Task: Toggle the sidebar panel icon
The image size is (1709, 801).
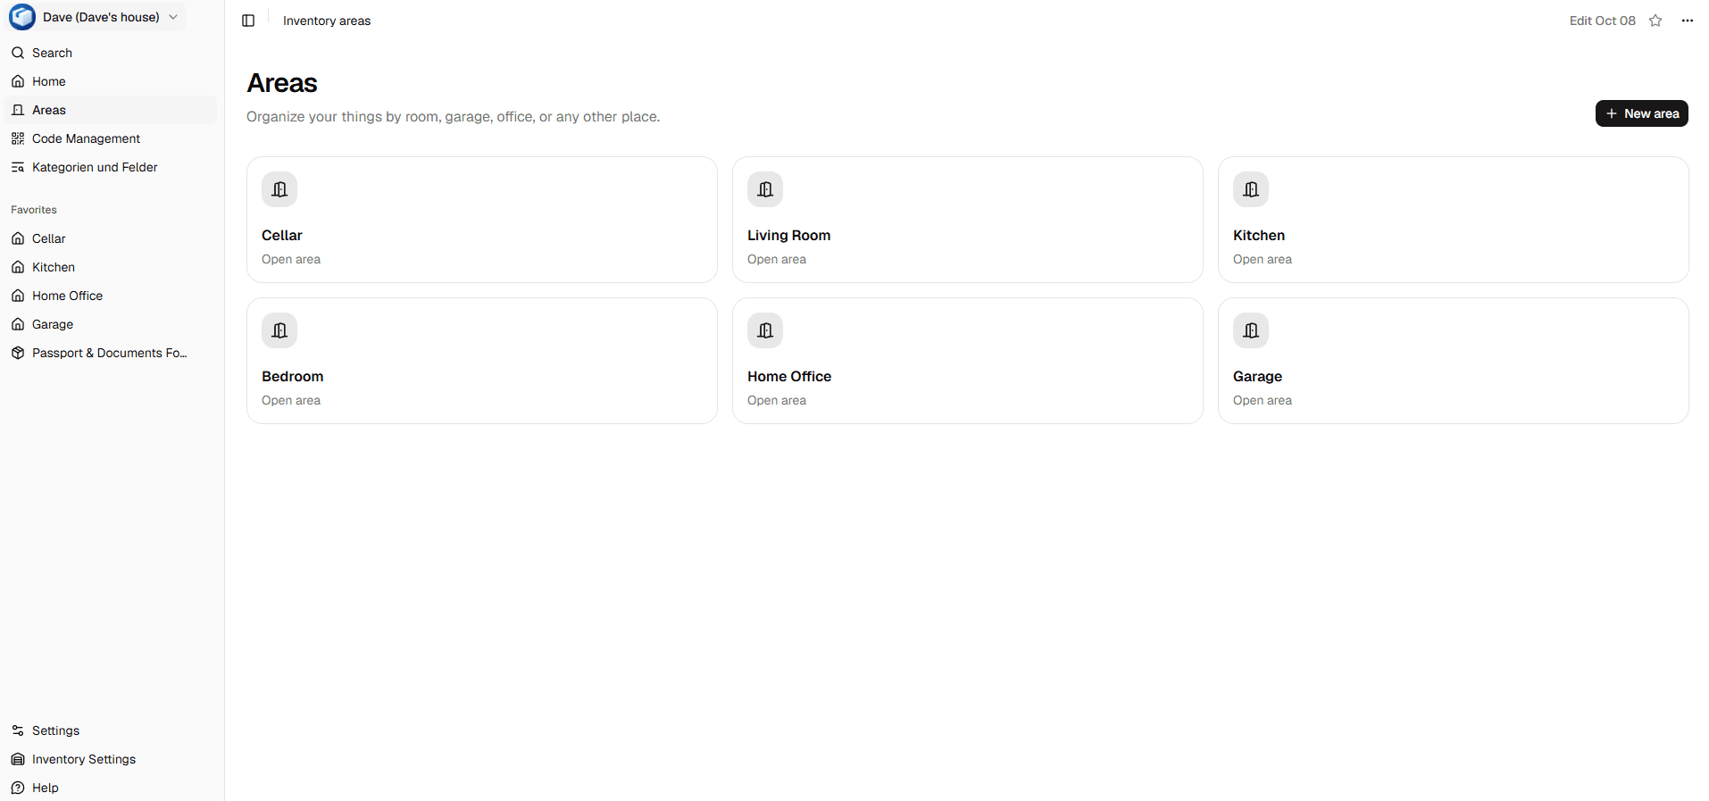Action: [x=248, y=21]
